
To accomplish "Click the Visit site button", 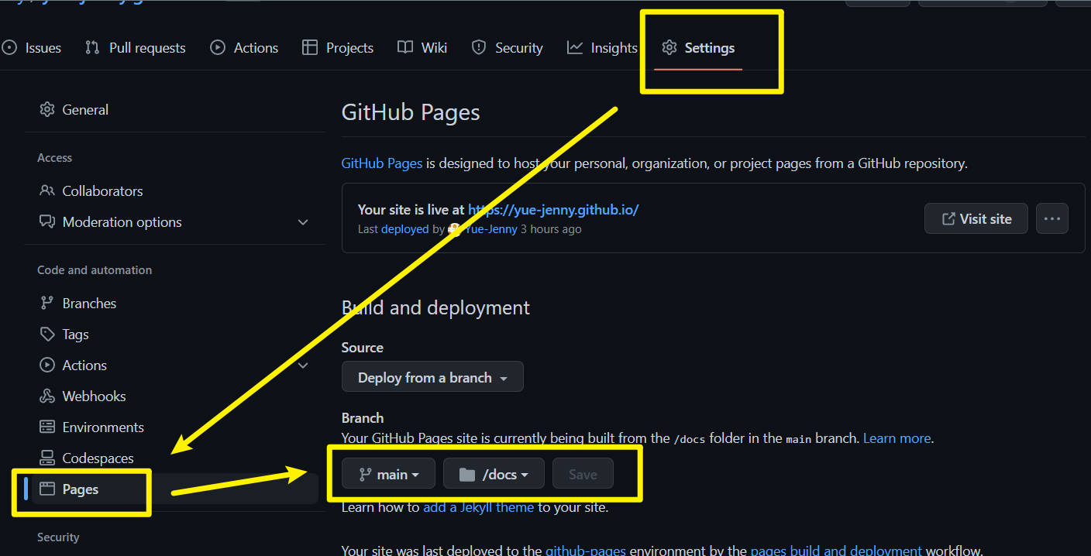I will (x=976, y=218).
